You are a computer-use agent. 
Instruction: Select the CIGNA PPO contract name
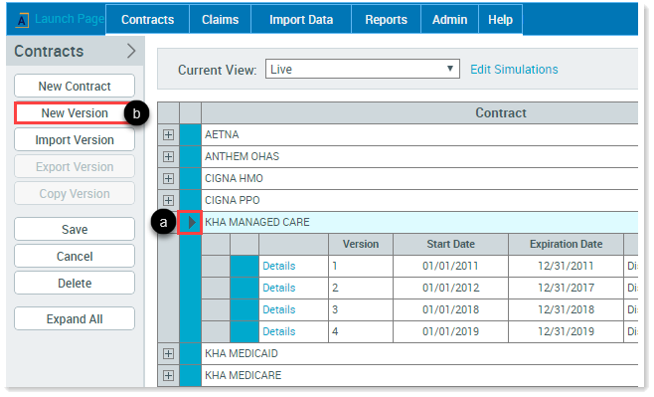click(232, 200)
